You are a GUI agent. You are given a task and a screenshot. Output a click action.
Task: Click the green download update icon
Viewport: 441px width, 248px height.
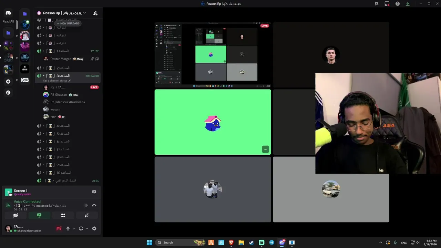point(408,4)
